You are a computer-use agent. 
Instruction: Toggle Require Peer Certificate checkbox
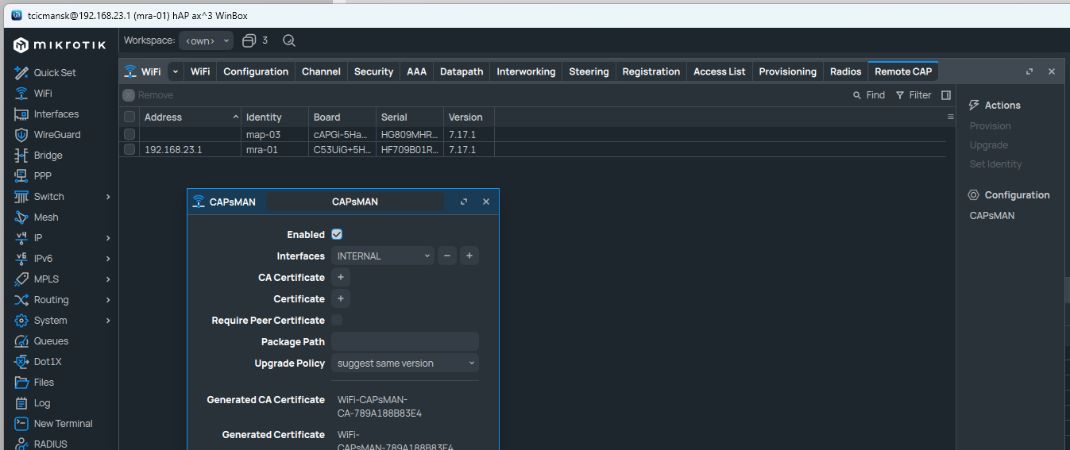point(337,320)
